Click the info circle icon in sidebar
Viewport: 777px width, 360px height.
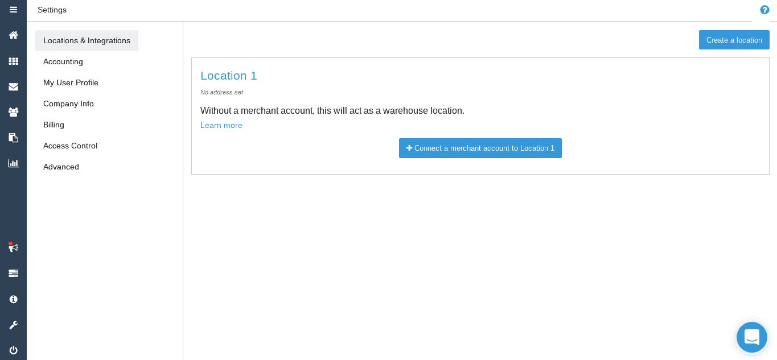click(x=13, y=299)
